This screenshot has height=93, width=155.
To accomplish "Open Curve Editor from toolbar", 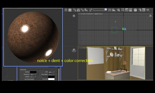I will [127, 10].
